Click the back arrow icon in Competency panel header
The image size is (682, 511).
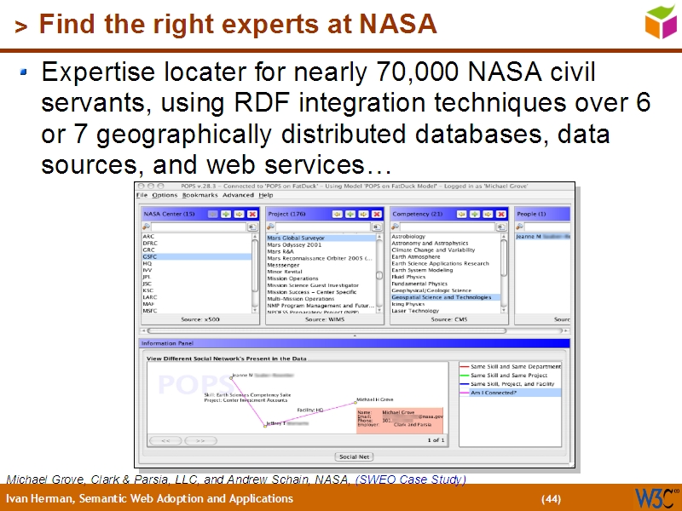[x=461, y=215]
